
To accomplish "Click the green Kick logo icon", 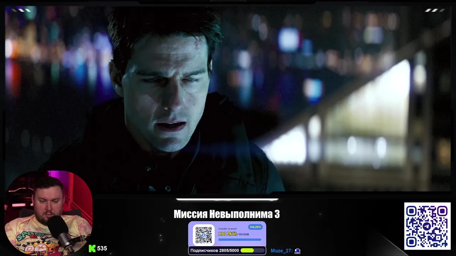I will coord(92,249).
